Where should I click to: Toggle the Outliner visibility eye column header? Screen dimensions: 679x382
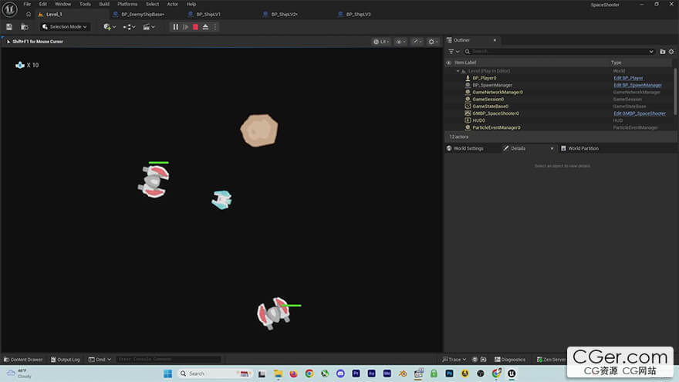click(448, 62)
